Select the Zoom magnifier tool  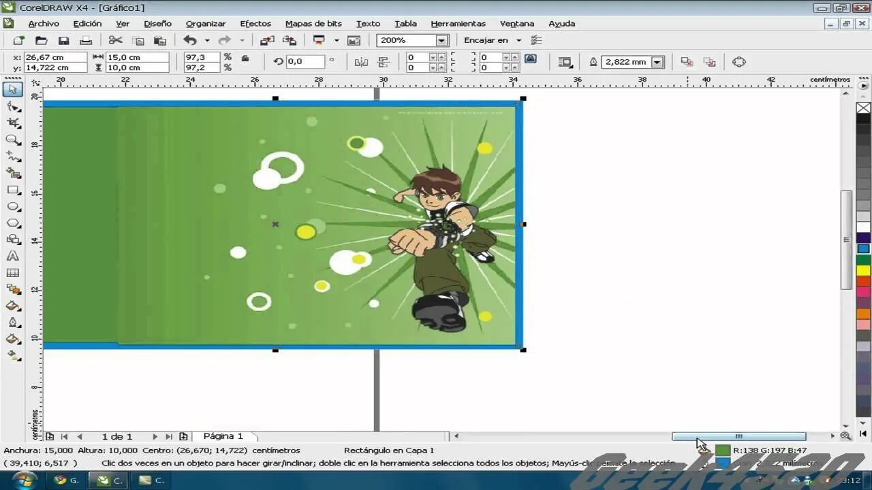coord(13,140)
